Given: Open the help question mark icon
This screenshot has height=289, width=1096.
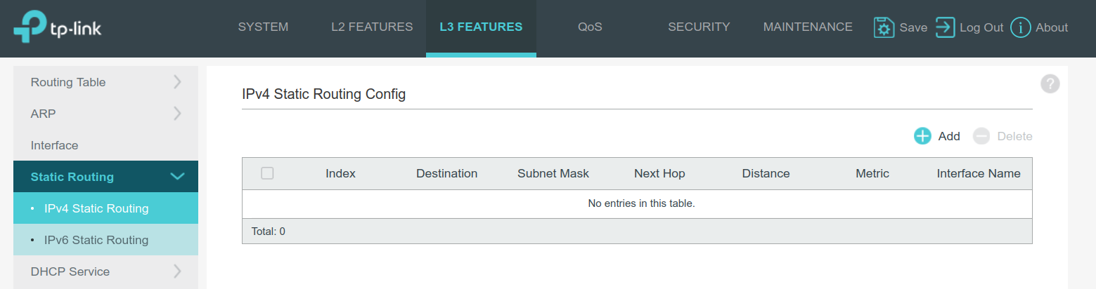Looking at the screenshot, I should (x=1050, y=84).
